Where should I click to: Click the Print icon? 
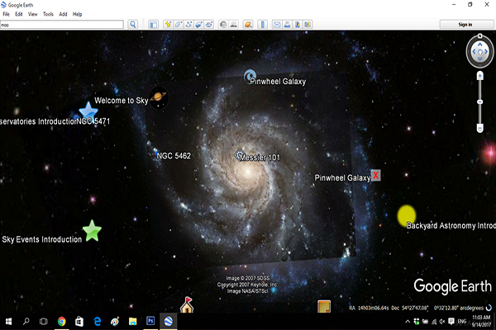click(287, 24)
